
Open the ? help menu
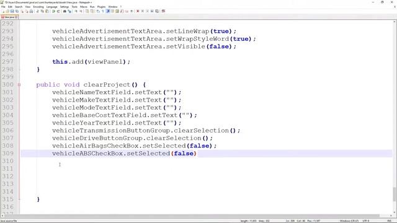pyautogui.click(x=121, y=7)
